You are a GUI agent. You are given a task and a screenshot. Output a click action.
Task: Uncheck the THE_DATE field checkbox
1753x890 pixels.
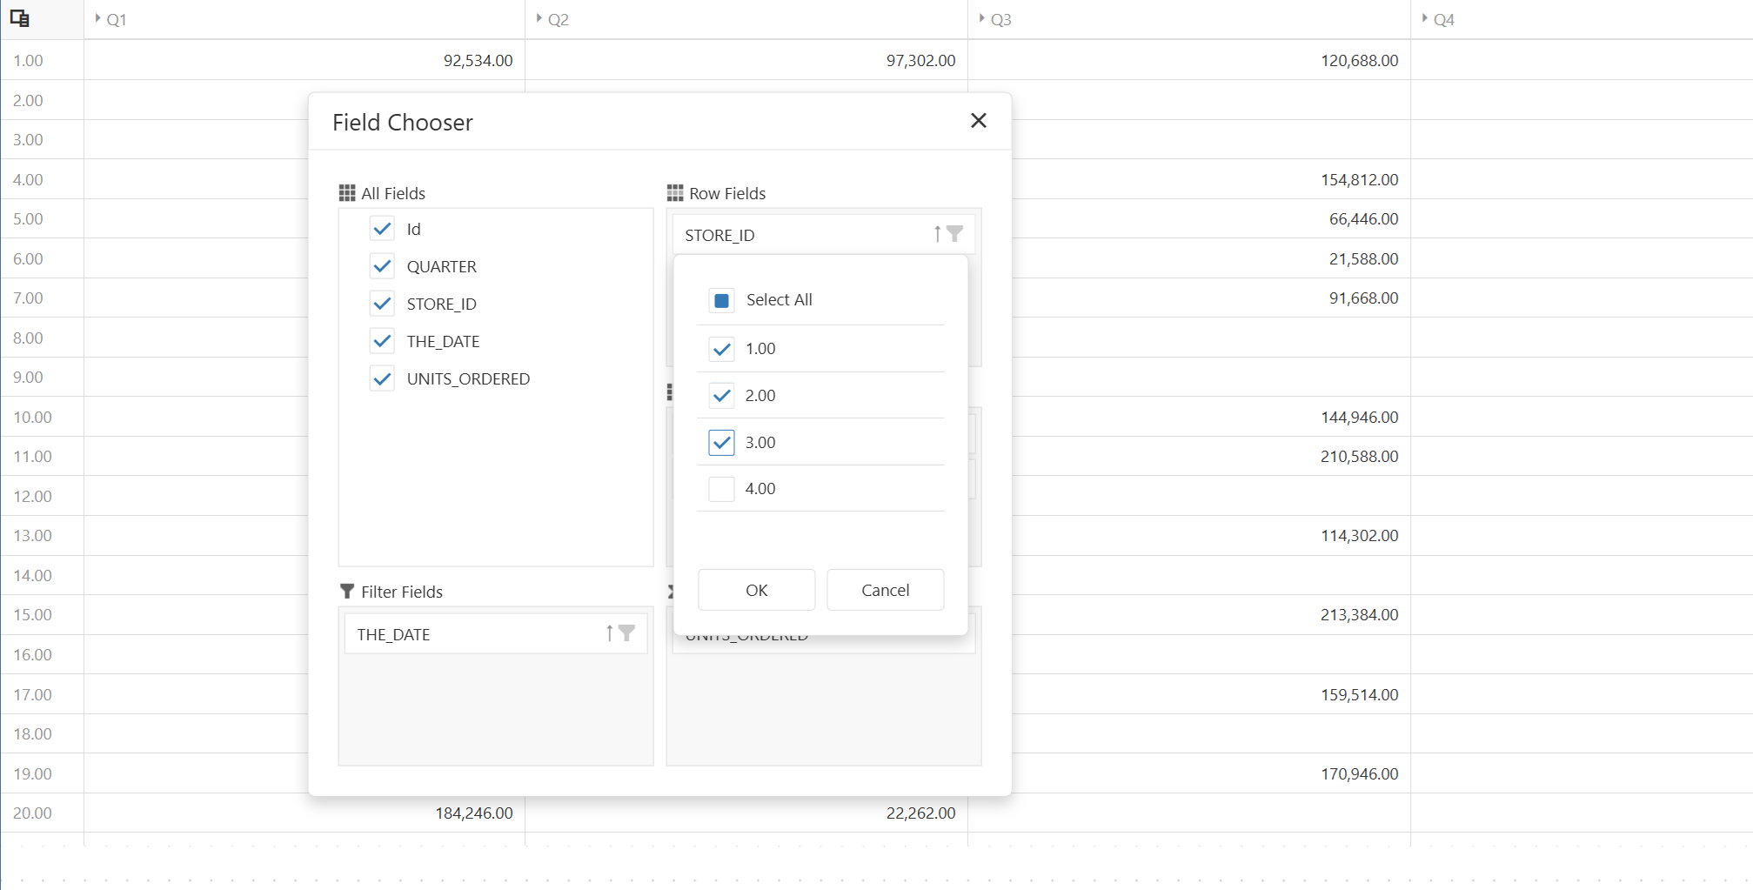[382, 341]
